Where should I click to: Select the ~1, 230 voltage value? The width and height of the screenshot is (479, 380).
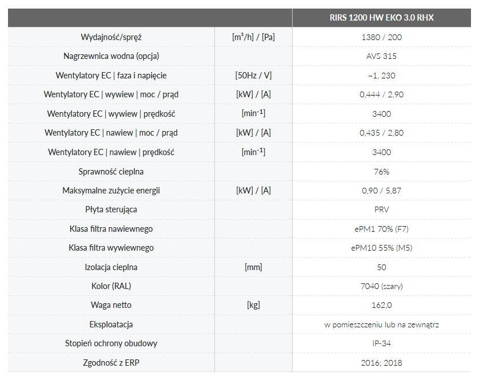pos(381,76)
